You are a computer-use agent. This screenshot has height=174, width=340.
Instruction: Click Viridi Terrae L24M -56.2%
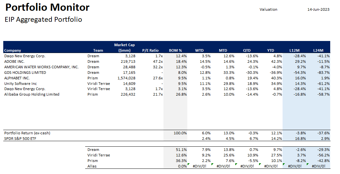click(323, 155)
